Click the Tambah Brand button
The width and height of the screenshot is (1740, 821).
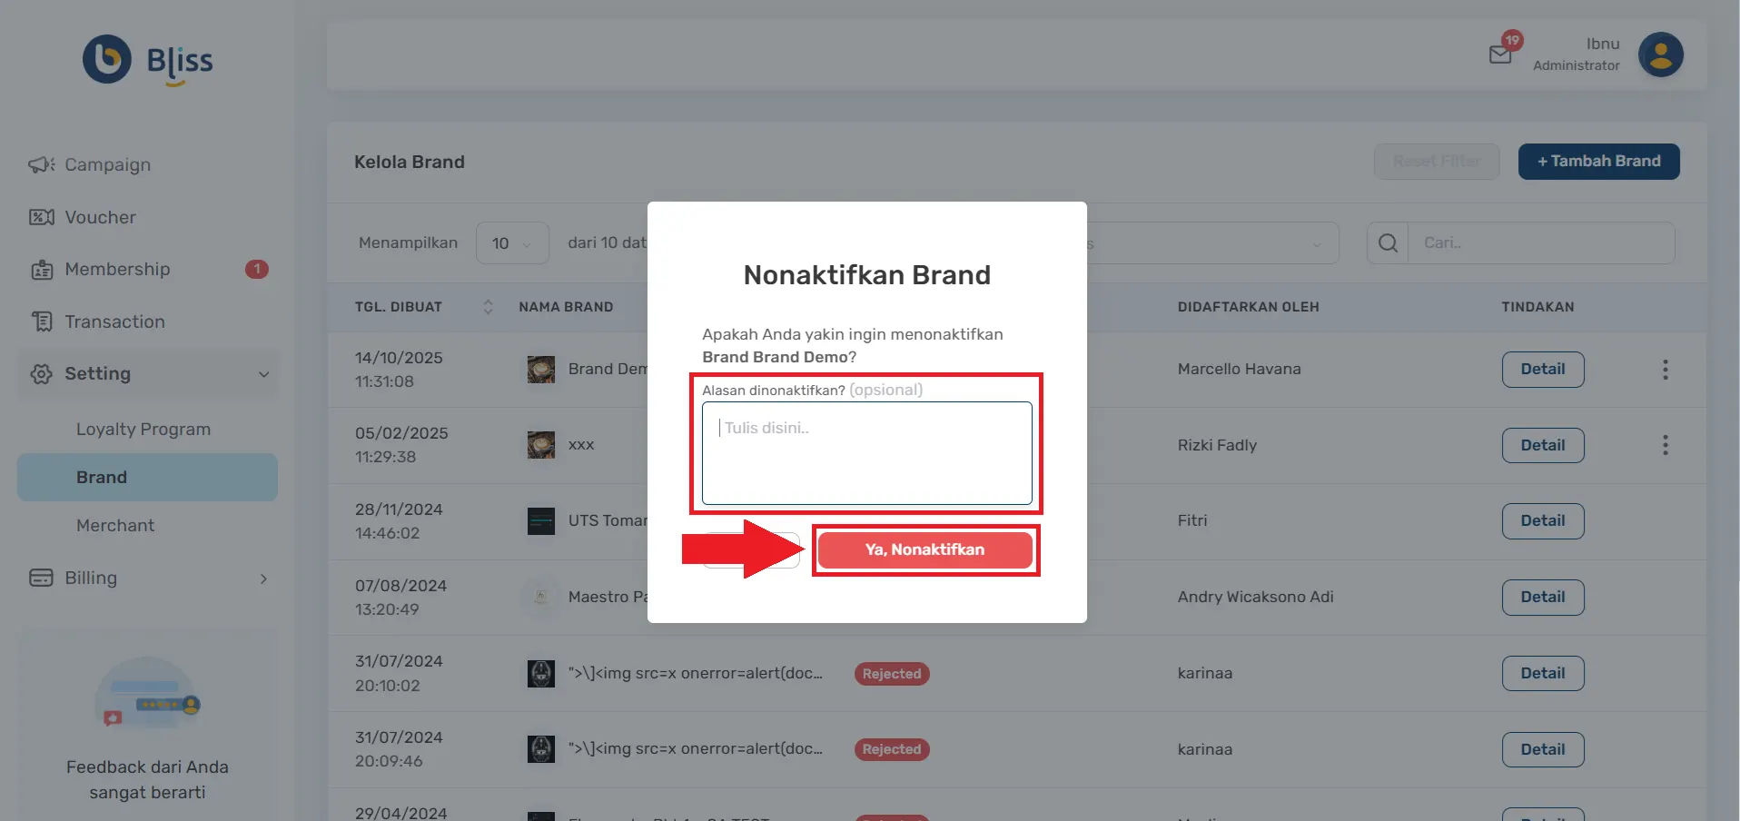pyautogui.click(x=1597, y=161)
